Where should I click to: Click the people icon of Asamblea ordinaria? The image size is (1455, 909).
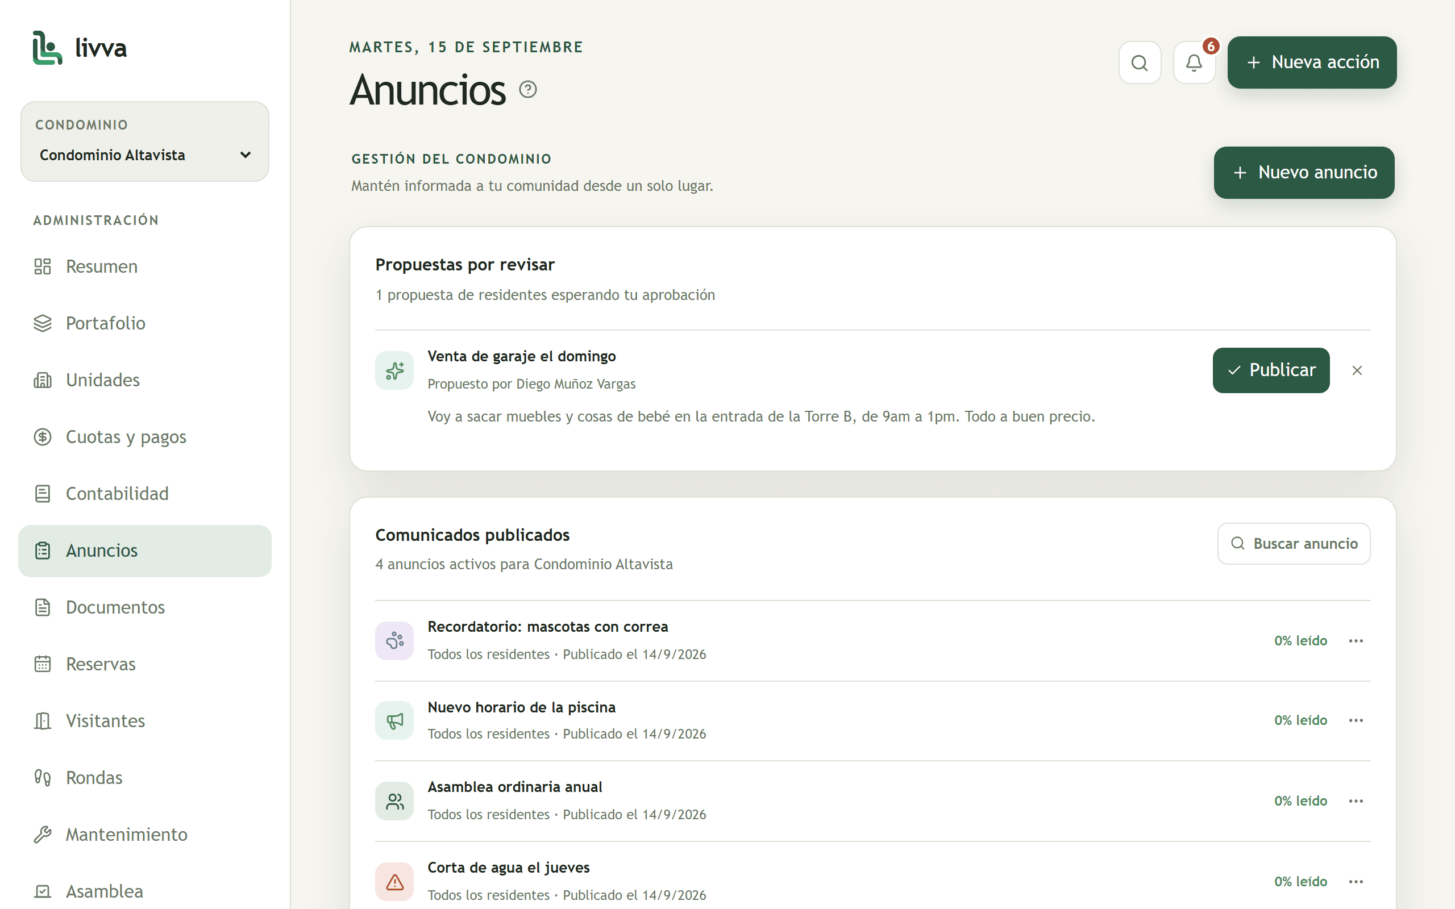tap(394, 801)
